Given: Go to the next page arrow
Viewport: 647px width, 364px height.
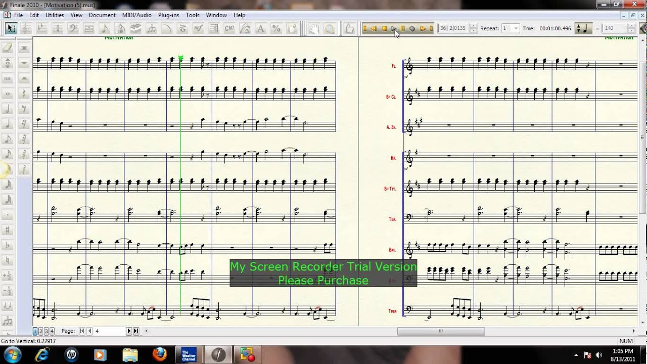Looking at the screenshot, I should pyautogui.click(x=129, y=331).
